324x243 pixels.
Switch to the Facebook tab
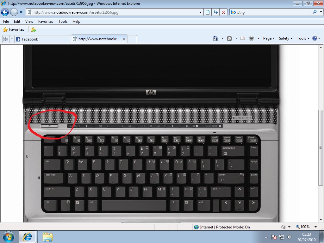(43, 39)
